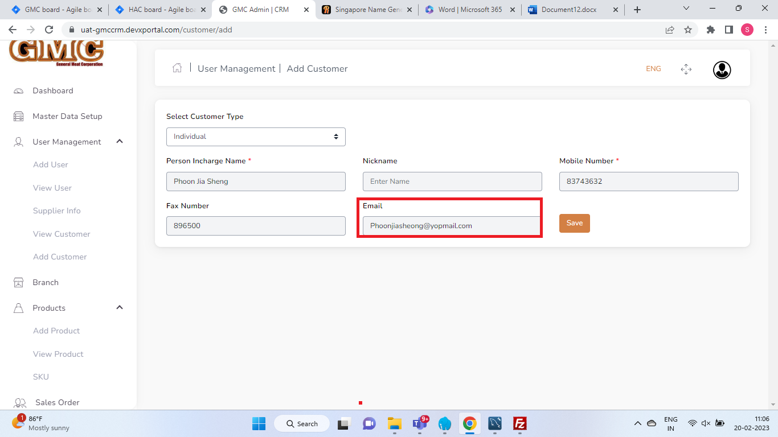The image size is (778, 437).
Task: Collapse the User Management section
Action: (120, 142)
